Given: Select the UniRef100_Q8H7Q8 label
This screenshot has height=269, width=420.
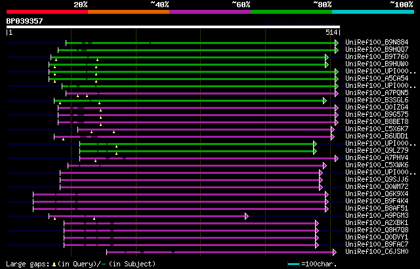Looking at the screenshot, I should point(377,230).
